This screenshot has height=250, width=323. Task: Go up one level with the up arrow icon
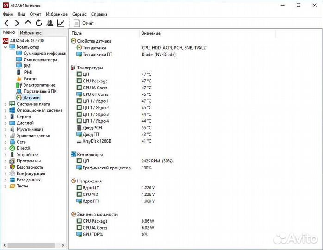pos(28,22)
